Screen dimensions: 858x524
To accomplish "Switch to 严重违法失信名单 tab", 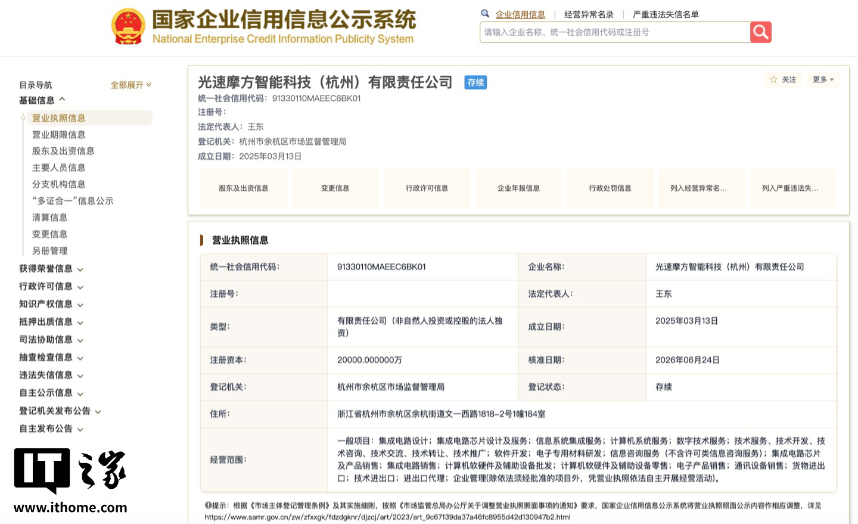I will (666, 14).
